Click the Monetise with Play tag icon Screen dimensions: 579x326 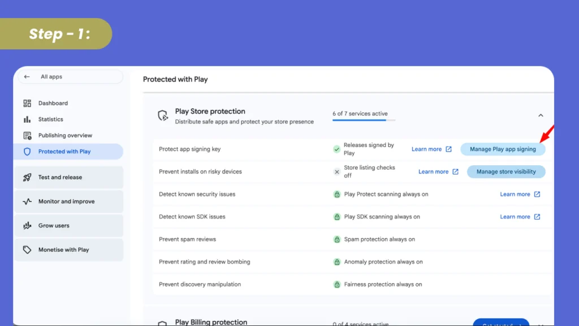pyautogui.click(x=27, y=250)
